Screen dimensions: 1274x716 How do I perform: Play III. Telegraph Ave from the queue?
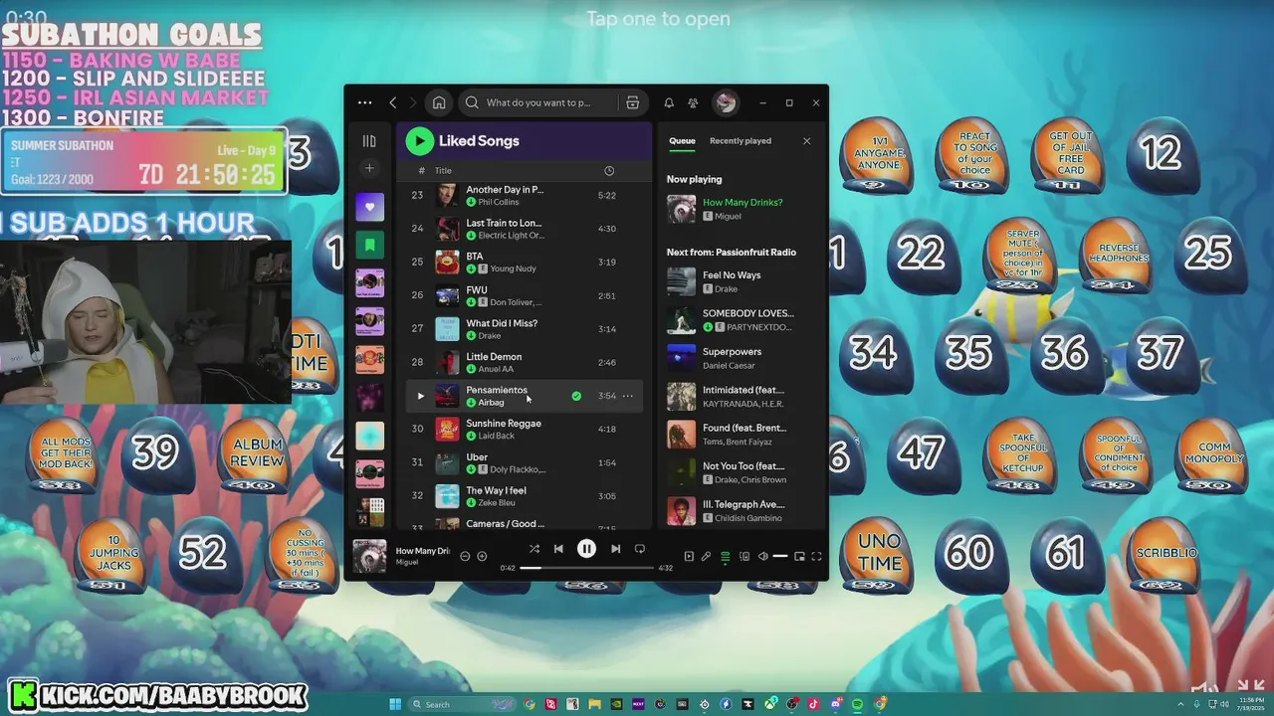pyautogui.click(x=741, y=510)
